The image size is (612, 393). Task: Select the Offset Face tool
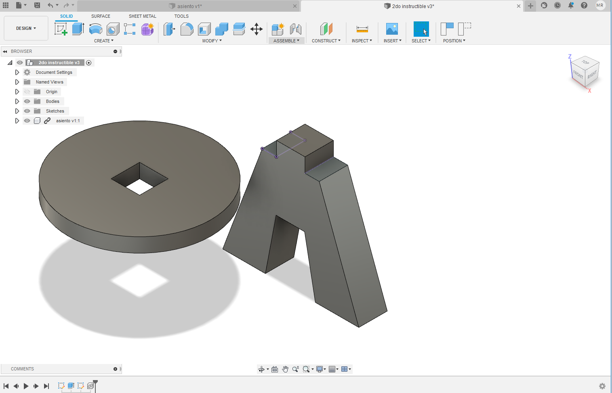click(239, 29)
